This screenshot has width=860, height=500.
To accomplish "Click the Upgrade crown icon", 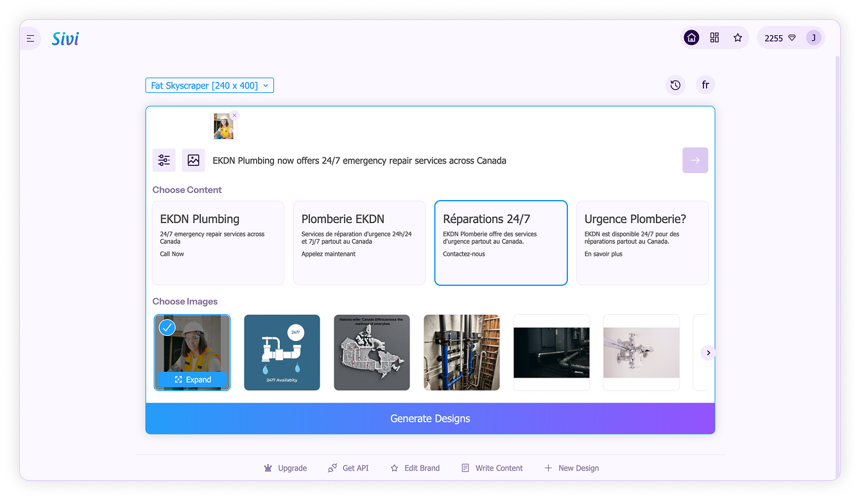I will pyautogui.click(x=268, y=469).
